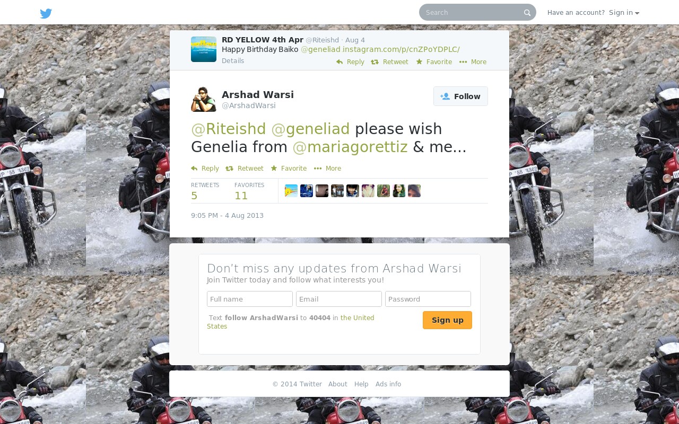Retweet the Happy Birthday Baiko tweet
Screen dimensions: 679x424
(389, 62)
